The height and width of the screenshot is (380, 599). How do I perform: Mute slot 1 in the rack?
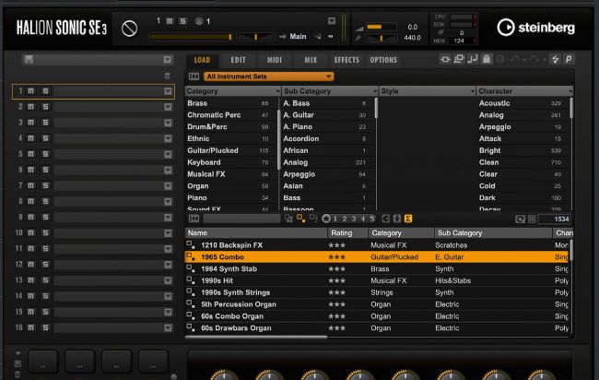tap(31, 91)
